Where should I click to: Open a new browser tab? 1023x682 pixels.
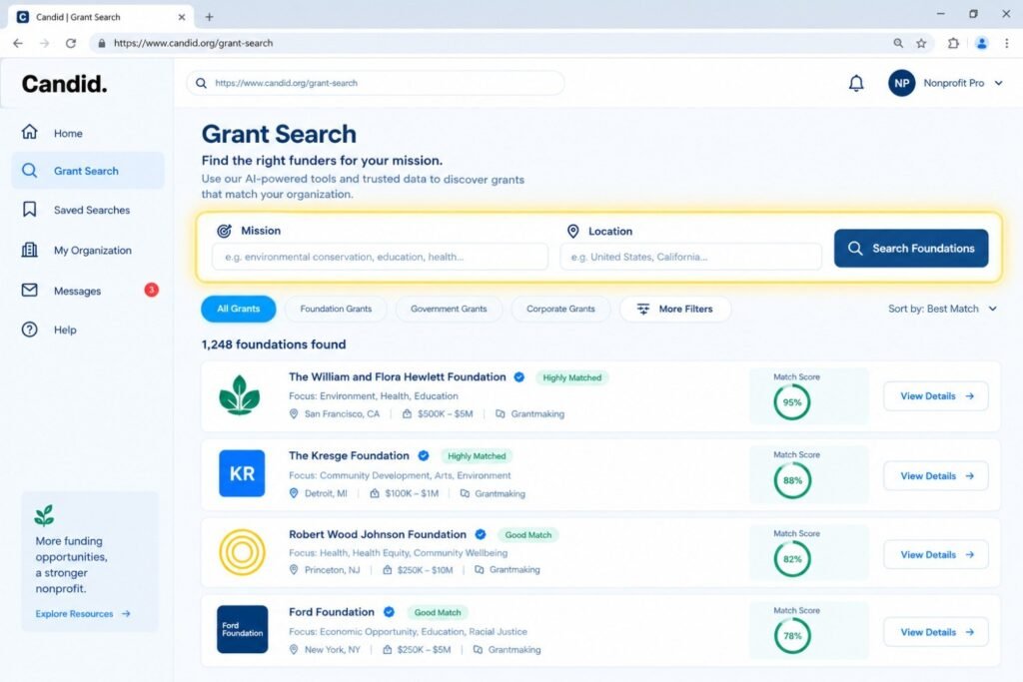[x=210, y=17]
